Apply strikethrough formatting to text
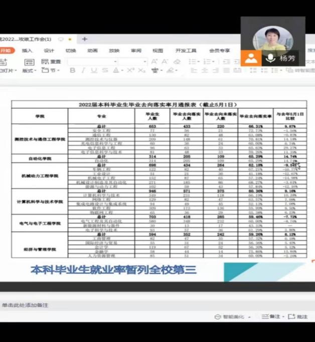Image resolution: width=315 pixels, height=342 pixels. [105, 71]
